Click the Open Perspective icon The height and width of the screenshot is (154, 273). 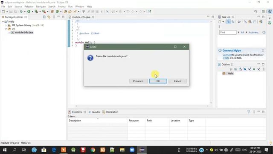pyautogui.click(x=264, y=12)
